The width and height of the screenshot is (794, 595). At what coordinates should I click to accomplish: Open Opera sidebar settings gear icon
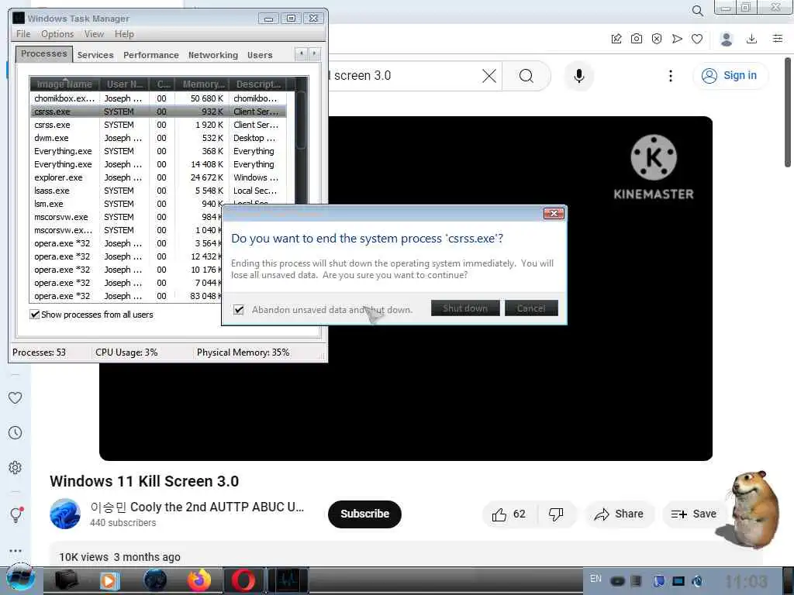tap(16, 467)
